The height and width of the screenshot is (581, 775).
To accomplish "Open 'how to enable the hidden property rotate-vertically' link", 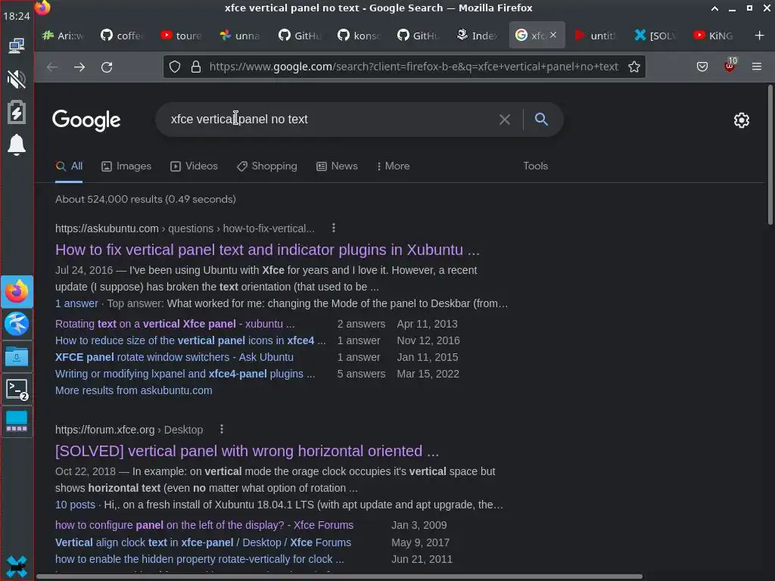I will [200, 559].
